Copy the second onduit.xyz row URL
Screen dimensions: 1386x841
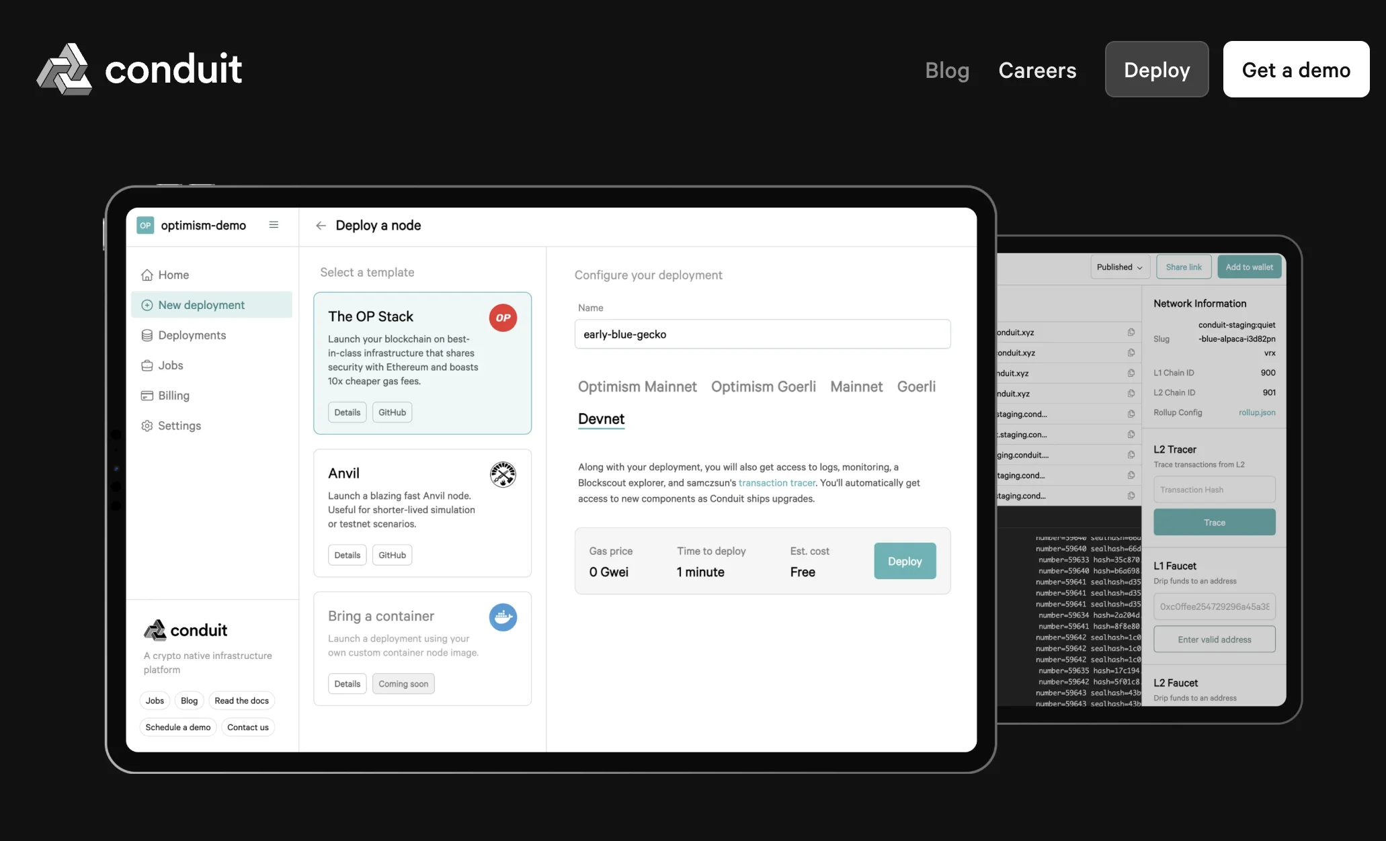click(x=1131, y=353)
